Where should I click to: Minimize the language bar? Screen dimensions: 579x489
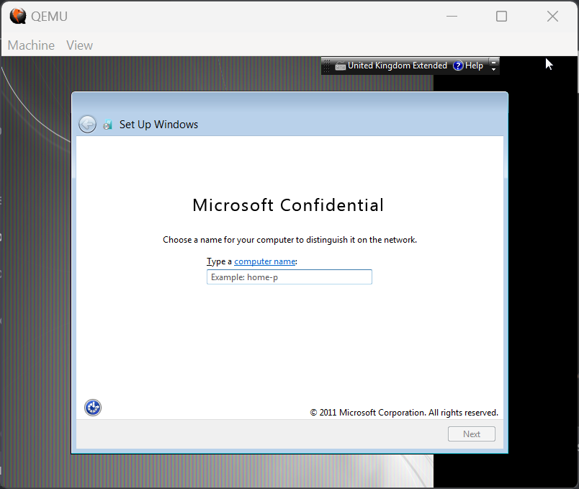point(494,62)
